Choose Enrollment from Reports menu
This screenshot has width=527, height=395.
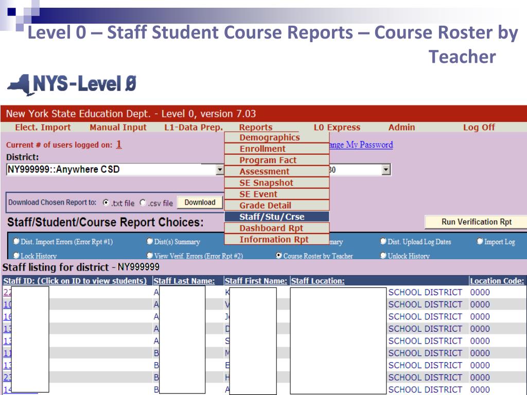pos(276,149)
